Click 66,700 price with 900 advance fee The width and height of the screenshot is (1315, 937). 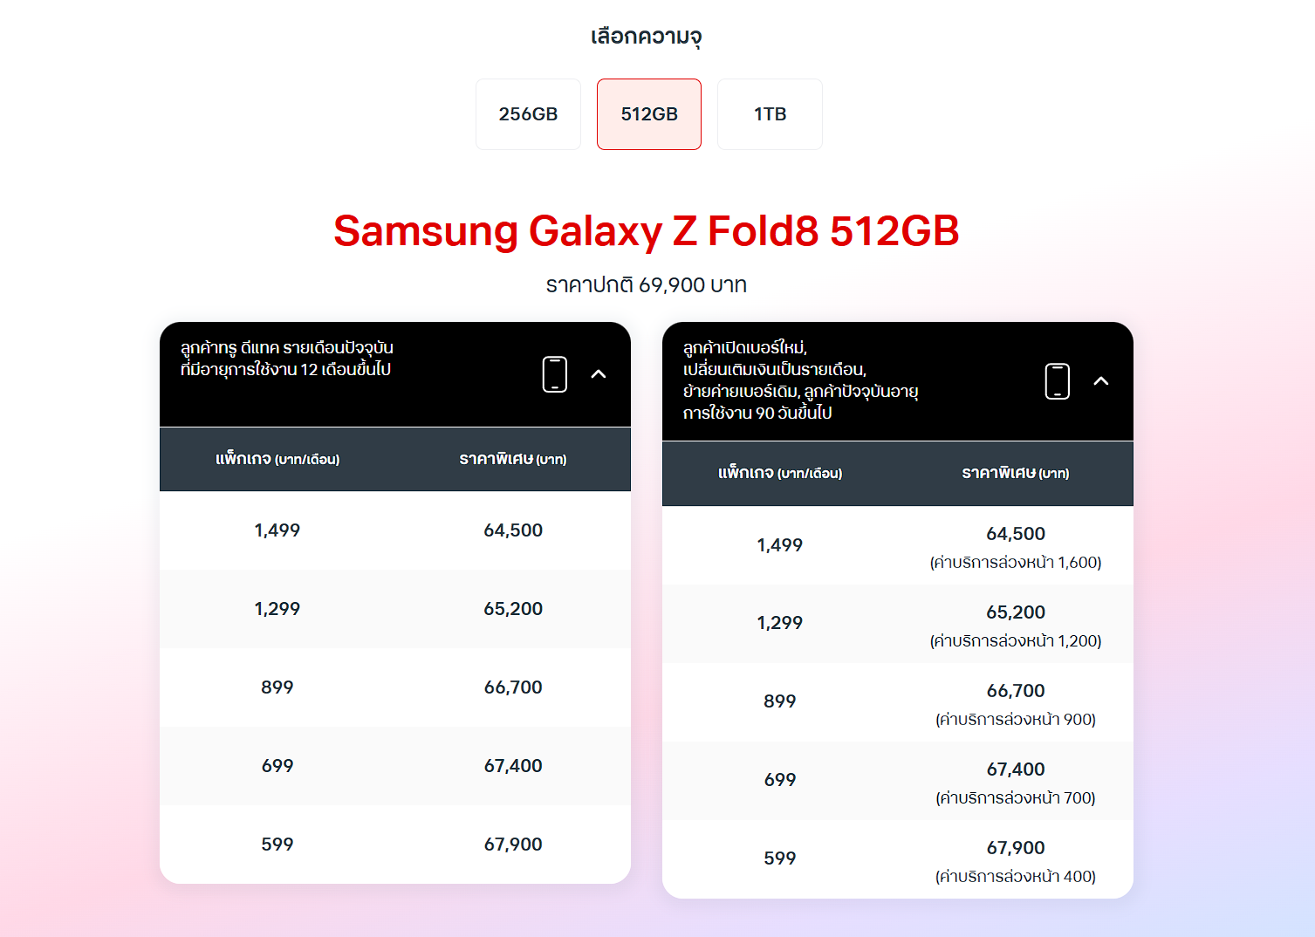point(1016,691)
